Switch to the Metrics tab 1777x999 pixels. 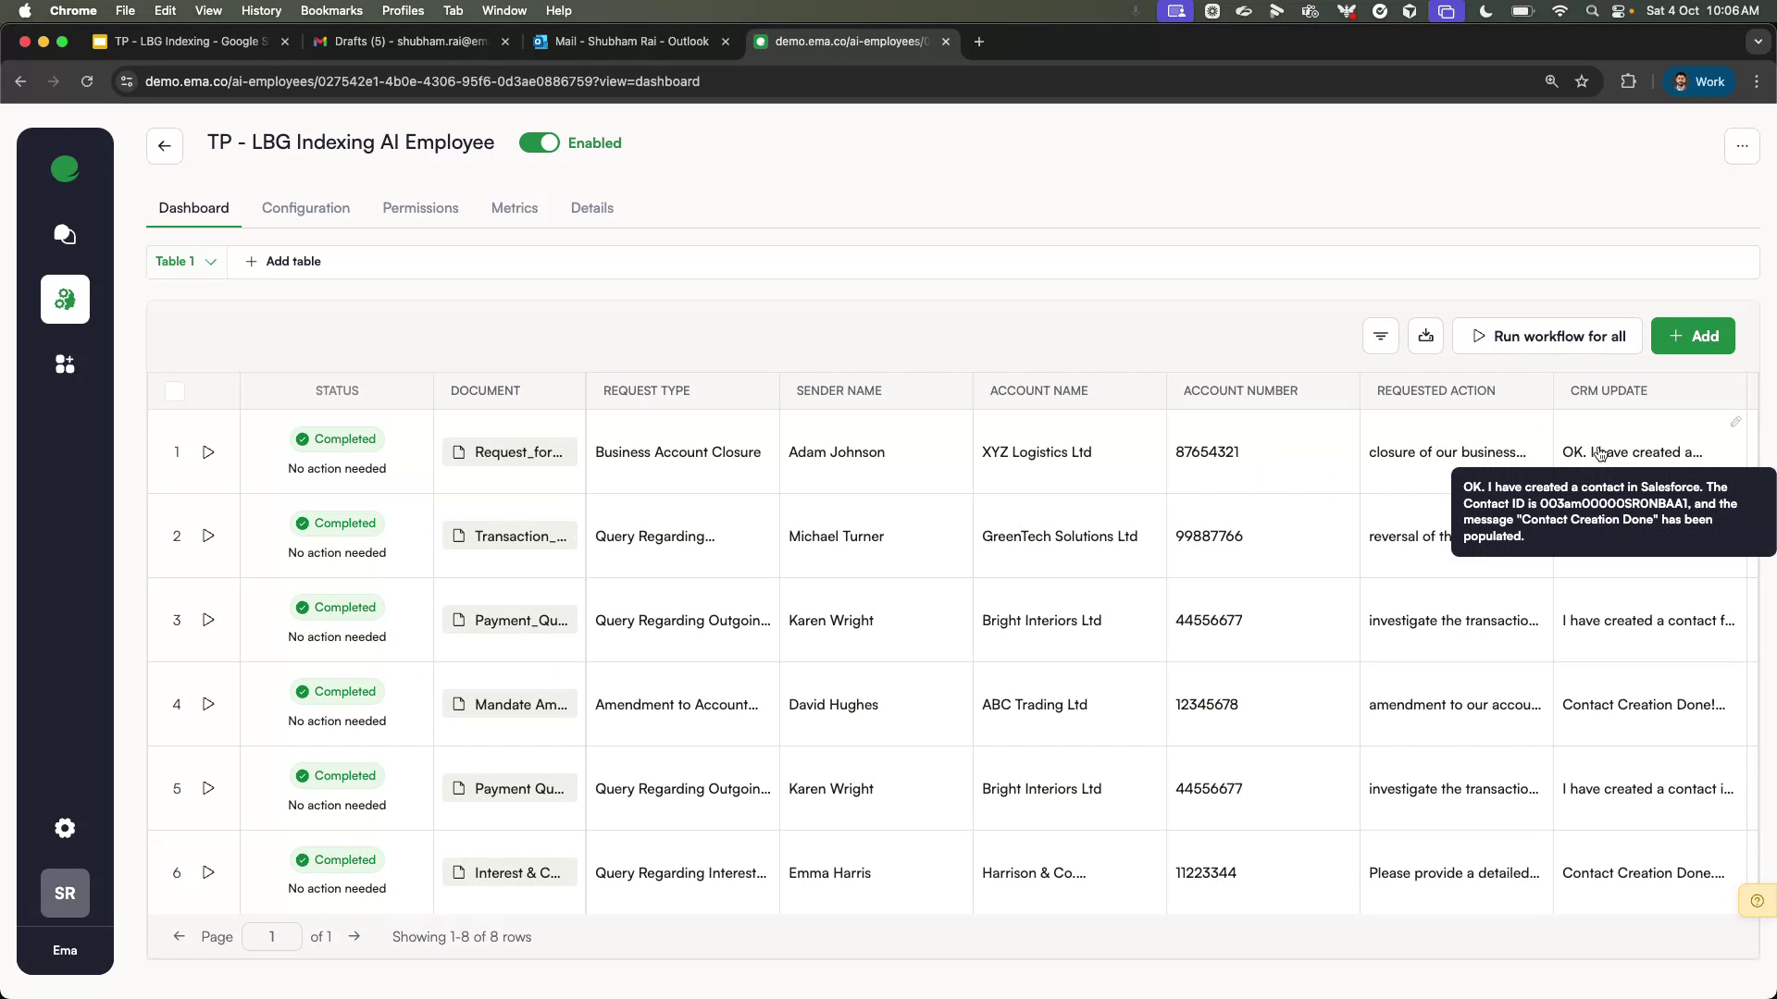[515, 208]
